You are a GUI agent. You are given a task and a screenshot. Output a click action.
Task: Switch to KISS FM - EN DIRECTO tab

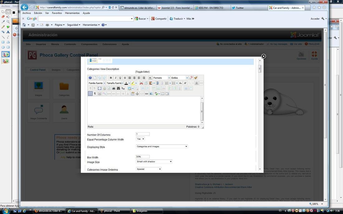point(212,8)
